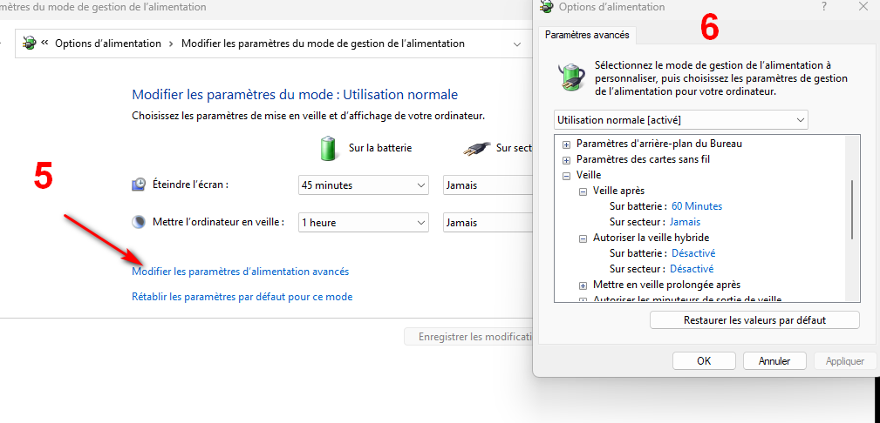Open the address bar history dropdown chevron
The image size is (880, 423).
517,44
